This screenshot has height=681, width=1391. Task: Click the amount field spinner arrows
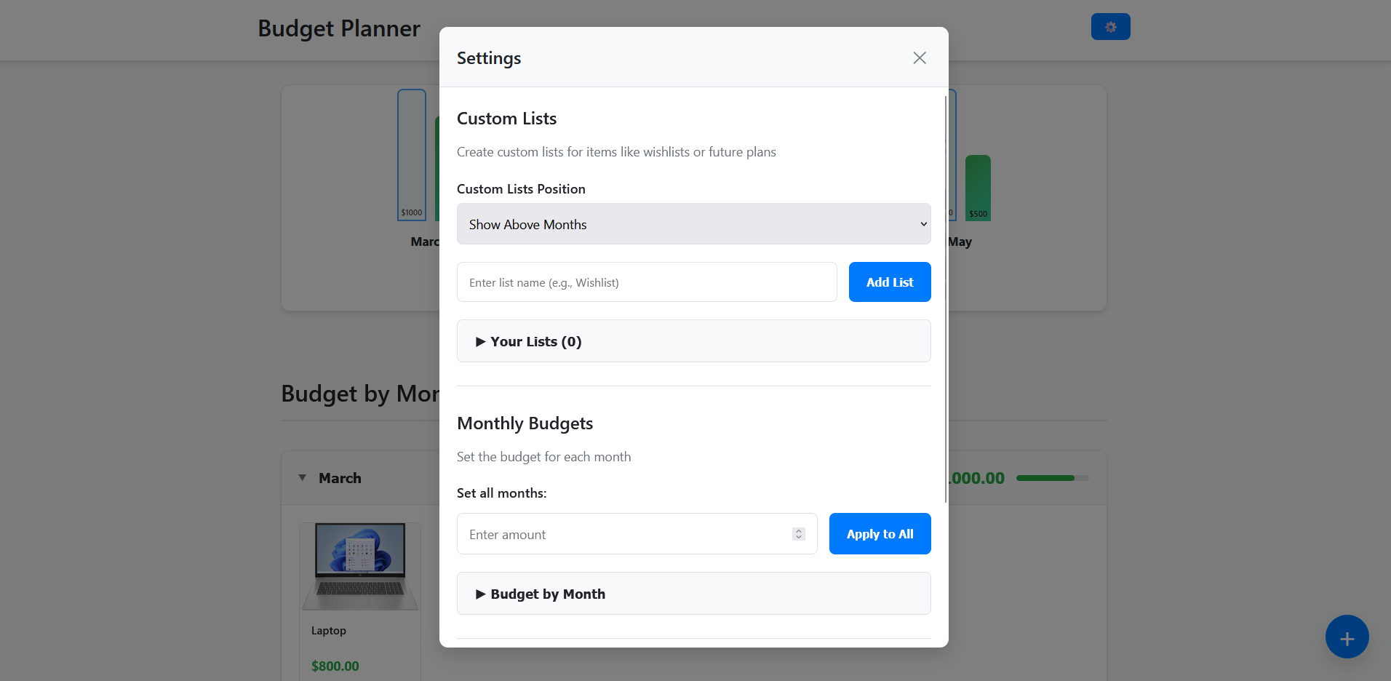[798, 534]
